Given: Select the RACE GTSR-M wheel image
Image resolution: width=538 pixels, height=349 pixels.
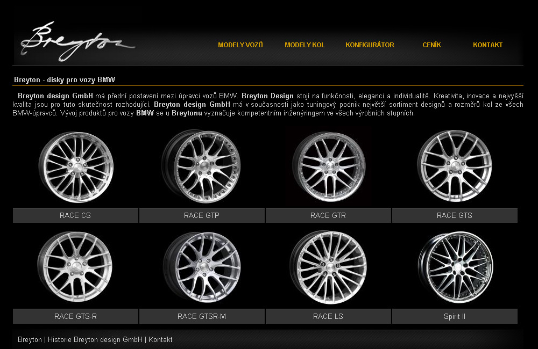Looking at the screenshot, I should [x=202, y=267].
